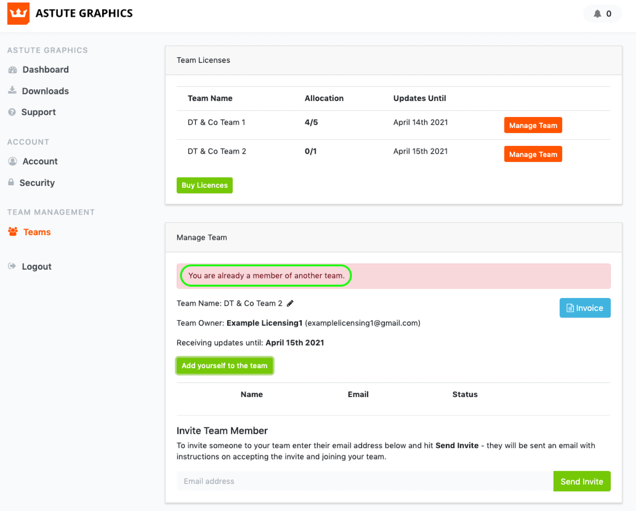The height and width of the screenshot is (511, 636).
Task: Edit team name using pencil icon
Action: pyautogui.click(x=290, y=303)
